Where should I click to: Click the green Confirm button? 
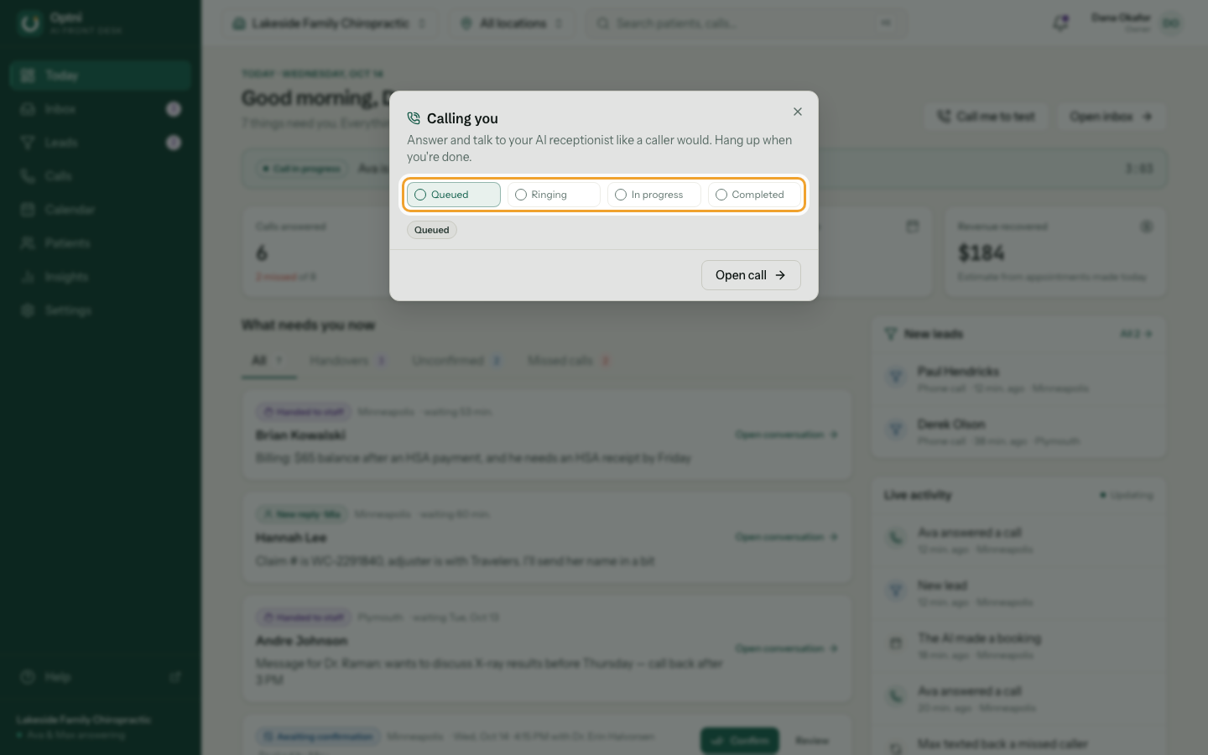(740, 740)
